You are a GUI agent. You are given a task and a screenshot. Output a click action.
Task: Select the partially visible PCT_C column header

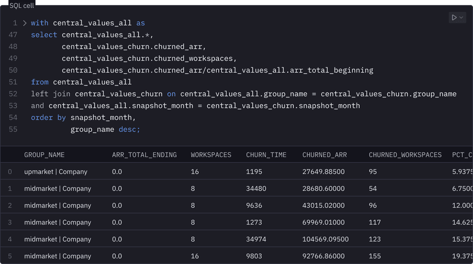coord(462,155)
